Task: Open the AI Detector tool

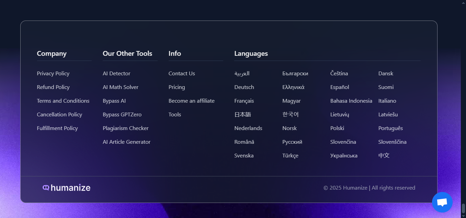Action: point(116,74)
